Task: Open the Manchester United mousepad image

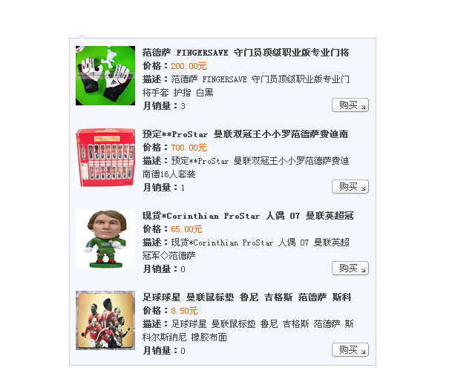Action: (x=105, y=320)
